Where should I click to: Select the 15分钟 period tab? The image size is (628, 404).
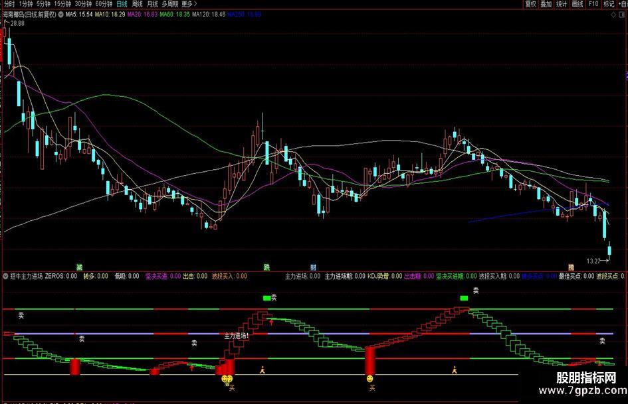tap(62, 4)
